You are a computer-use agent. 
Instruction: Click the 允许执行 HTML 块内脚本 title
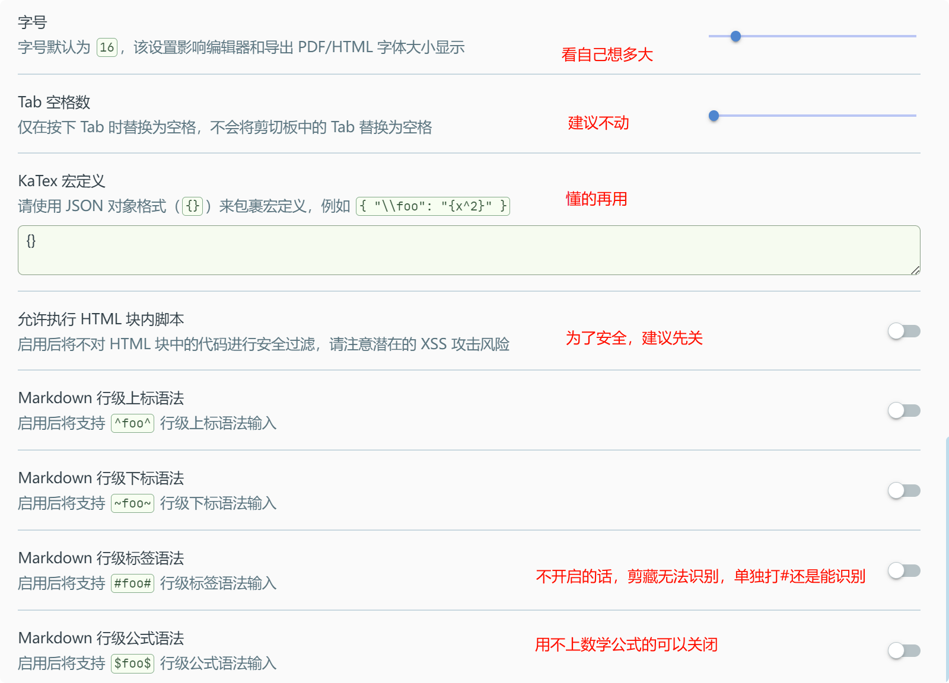click(x=101, y=319)
